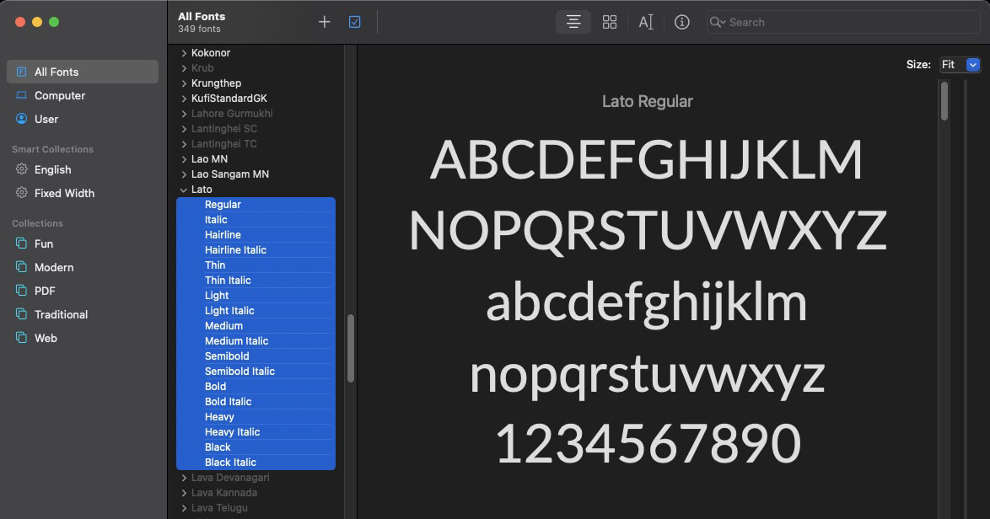The width and height of the screenshot is (990, 519).
Task: Expand the Lao Sangam MN family
Action: tap(184, 174)
